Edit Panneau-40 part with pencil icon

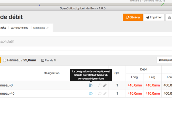(105, 93)
